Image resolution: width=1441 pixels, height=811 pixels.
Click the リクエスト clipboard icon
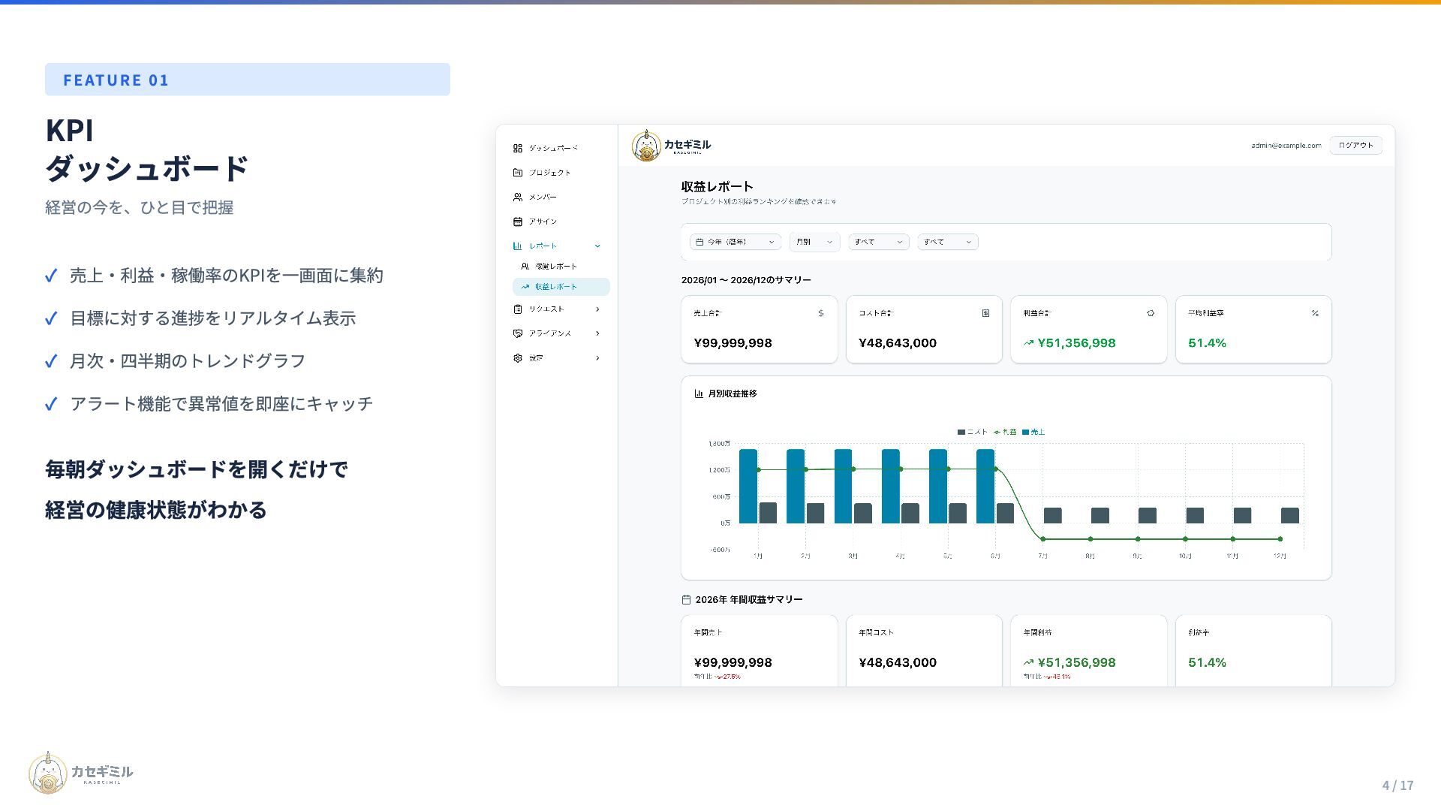(x=517, y=309)
